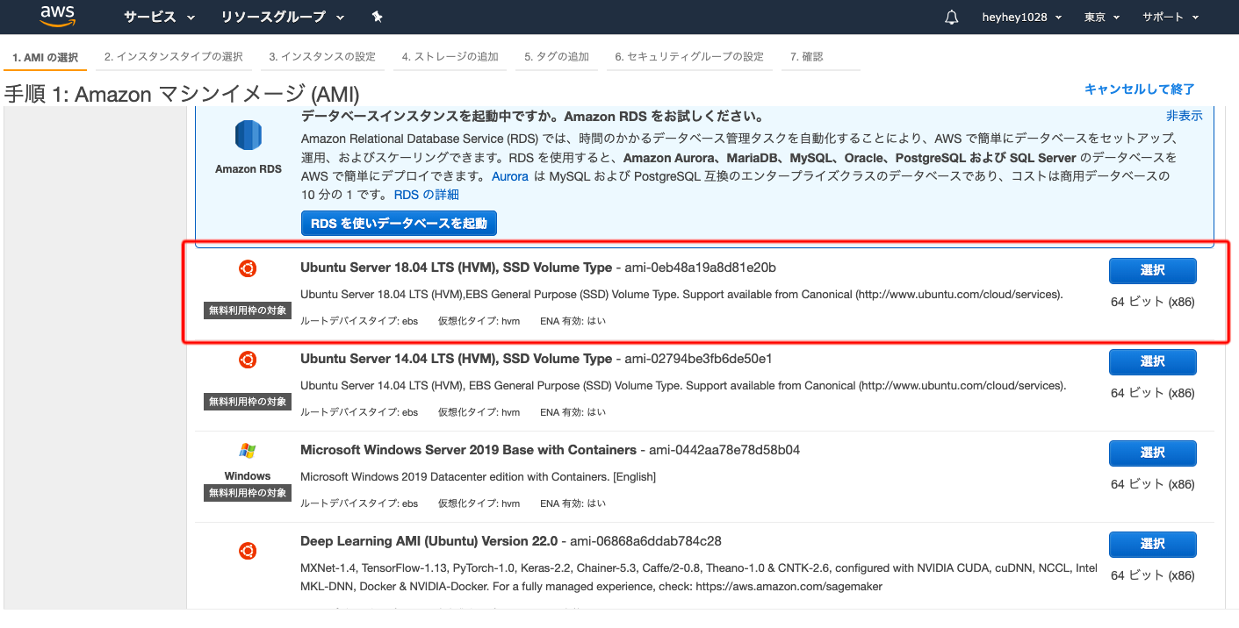
Task: Open the RDS の詳細 link
Action: [427, 195]
